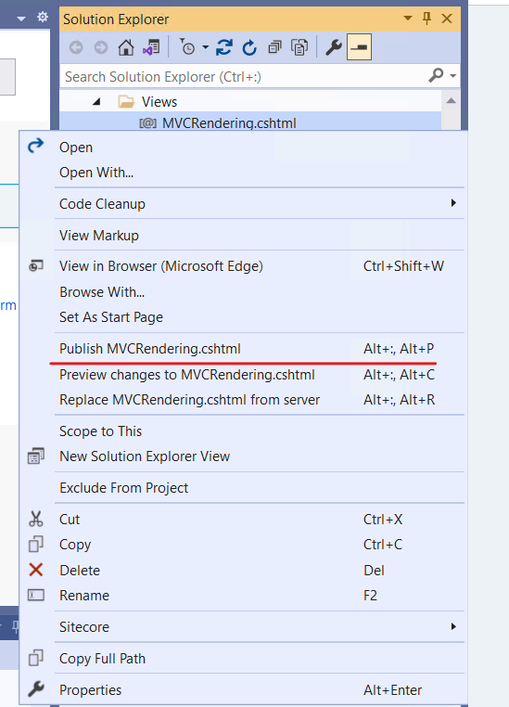
Task: Select View in Browser (Microsoft Edge)
Action: point(243,266)
